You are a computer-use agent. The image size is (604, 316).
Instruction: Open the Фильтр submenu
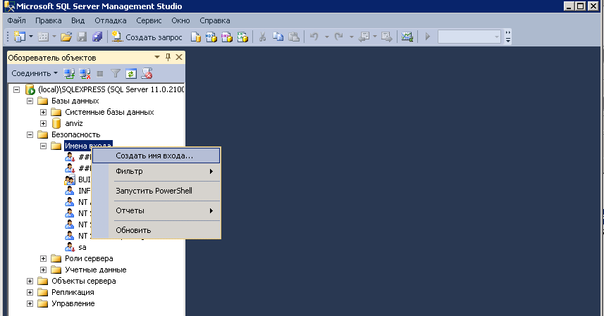pos(156,172)
